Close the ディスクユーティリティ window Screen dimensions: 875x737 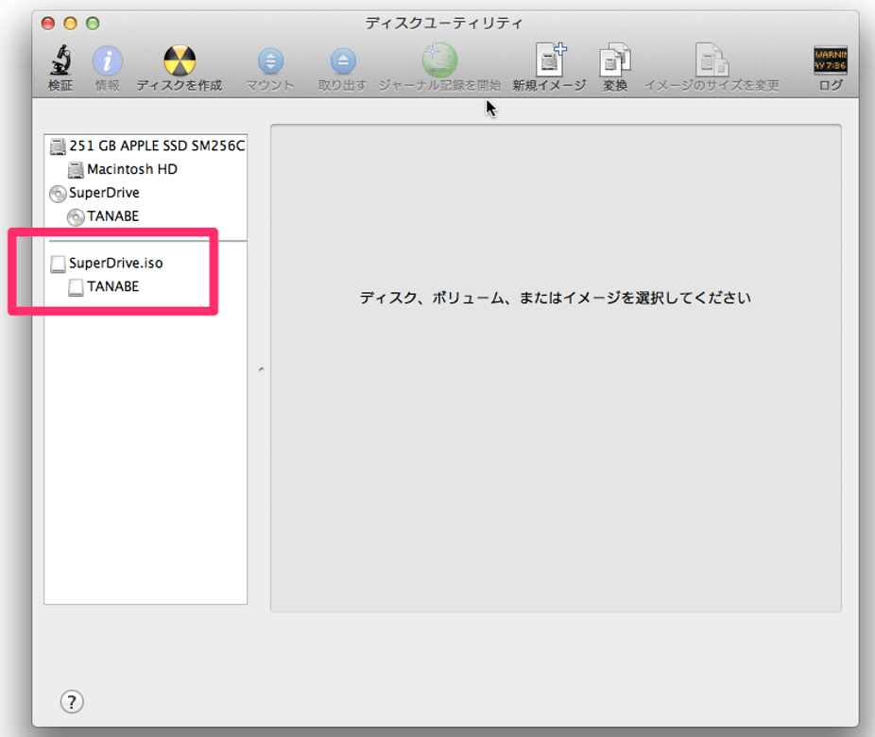[48, 24]
